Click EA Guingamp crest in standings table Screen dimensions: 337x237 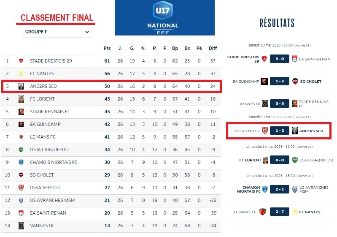click(21, 124)
